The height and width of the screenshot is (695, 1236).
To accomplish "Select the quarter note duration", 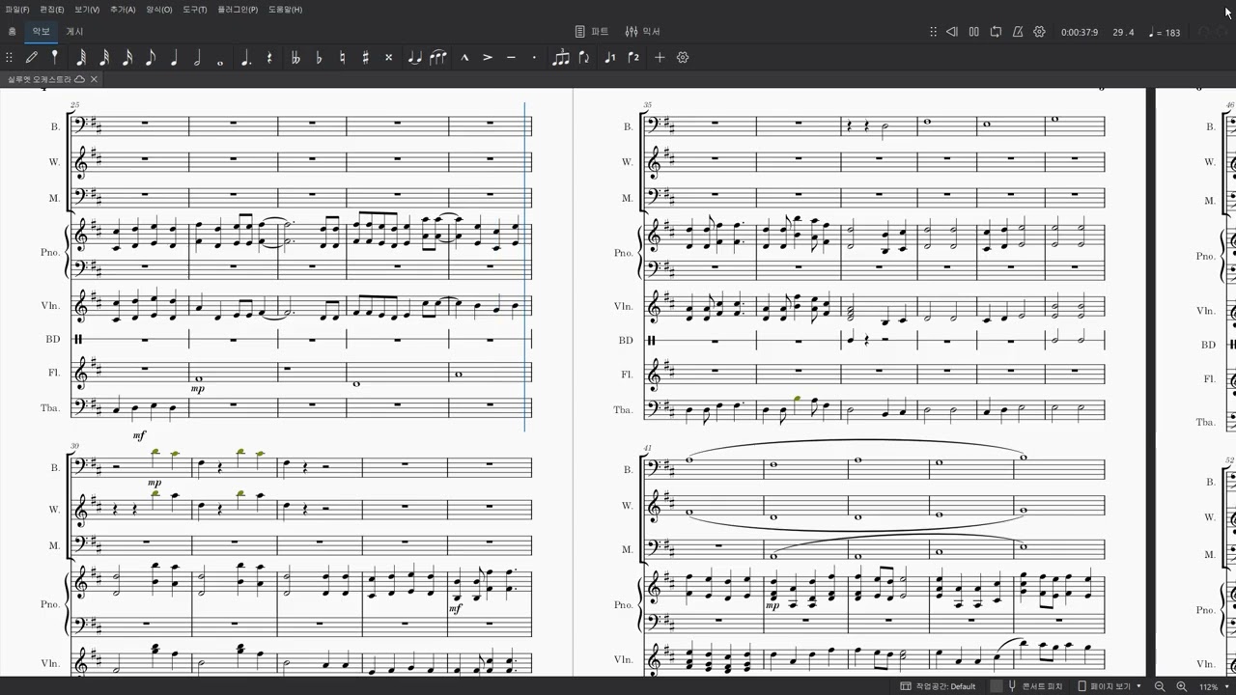I will tap(175, 58).
